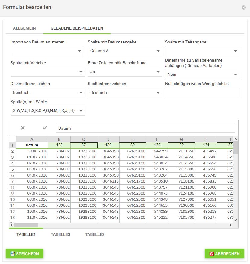Open the Spaltentrennzeichen dropdown
Image resolution: width=250 pixels, height=264 pixels.
click(x=125, y=93)
